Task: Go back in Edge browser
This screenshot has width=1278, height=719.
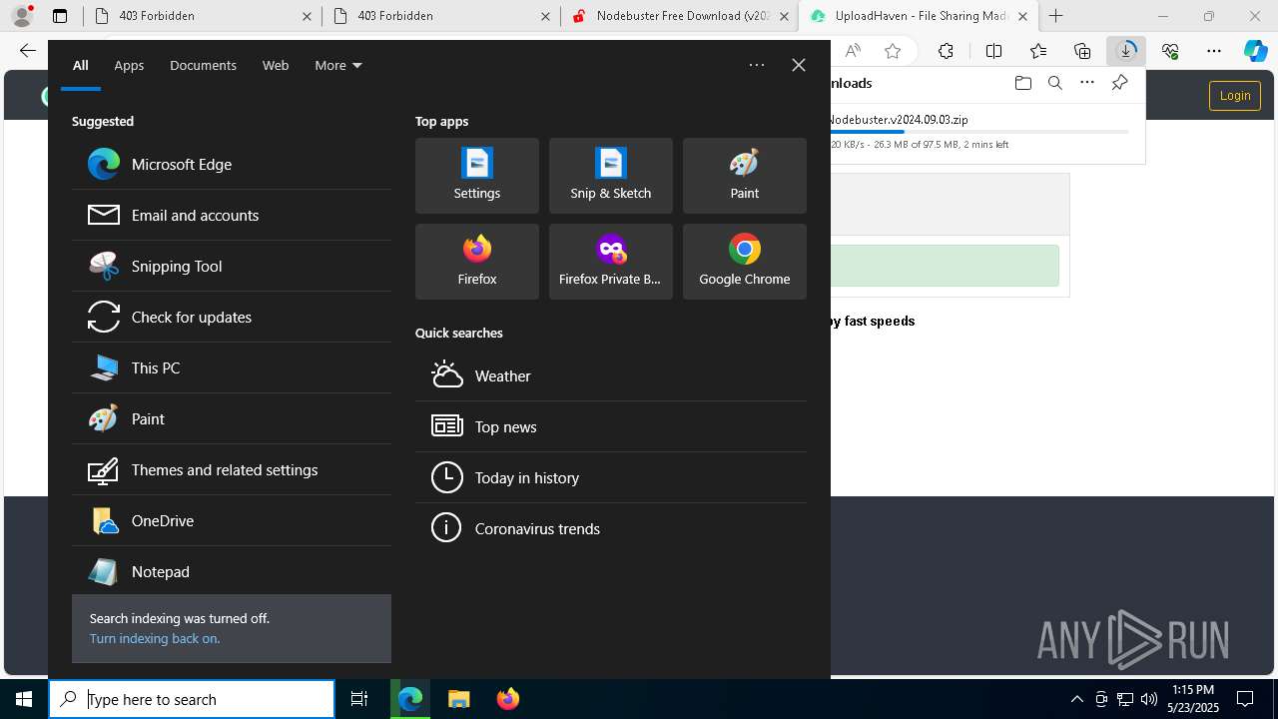Action: point(28,51)
